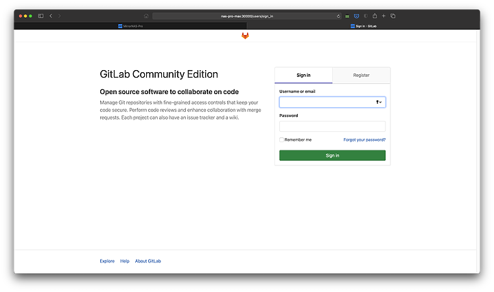Minimize the window with yellow button
Viewport: 494px width, 292px height.
click(25, 16)
